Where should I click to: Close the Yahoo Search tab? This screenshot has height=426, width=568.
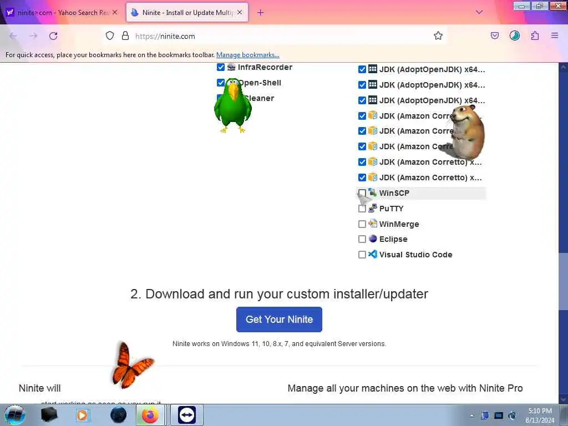115,12
